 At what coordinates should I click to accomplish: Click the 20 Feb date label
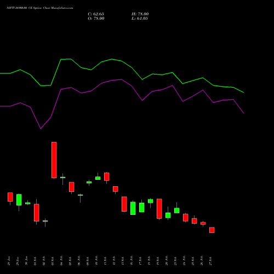tap(167, 261)
